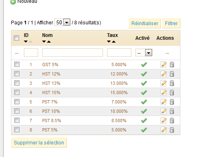The width and height of the screenshot is (210, 157).
Task: Edit PST 5% tax with ID 8
Action: tap(164, 130)
